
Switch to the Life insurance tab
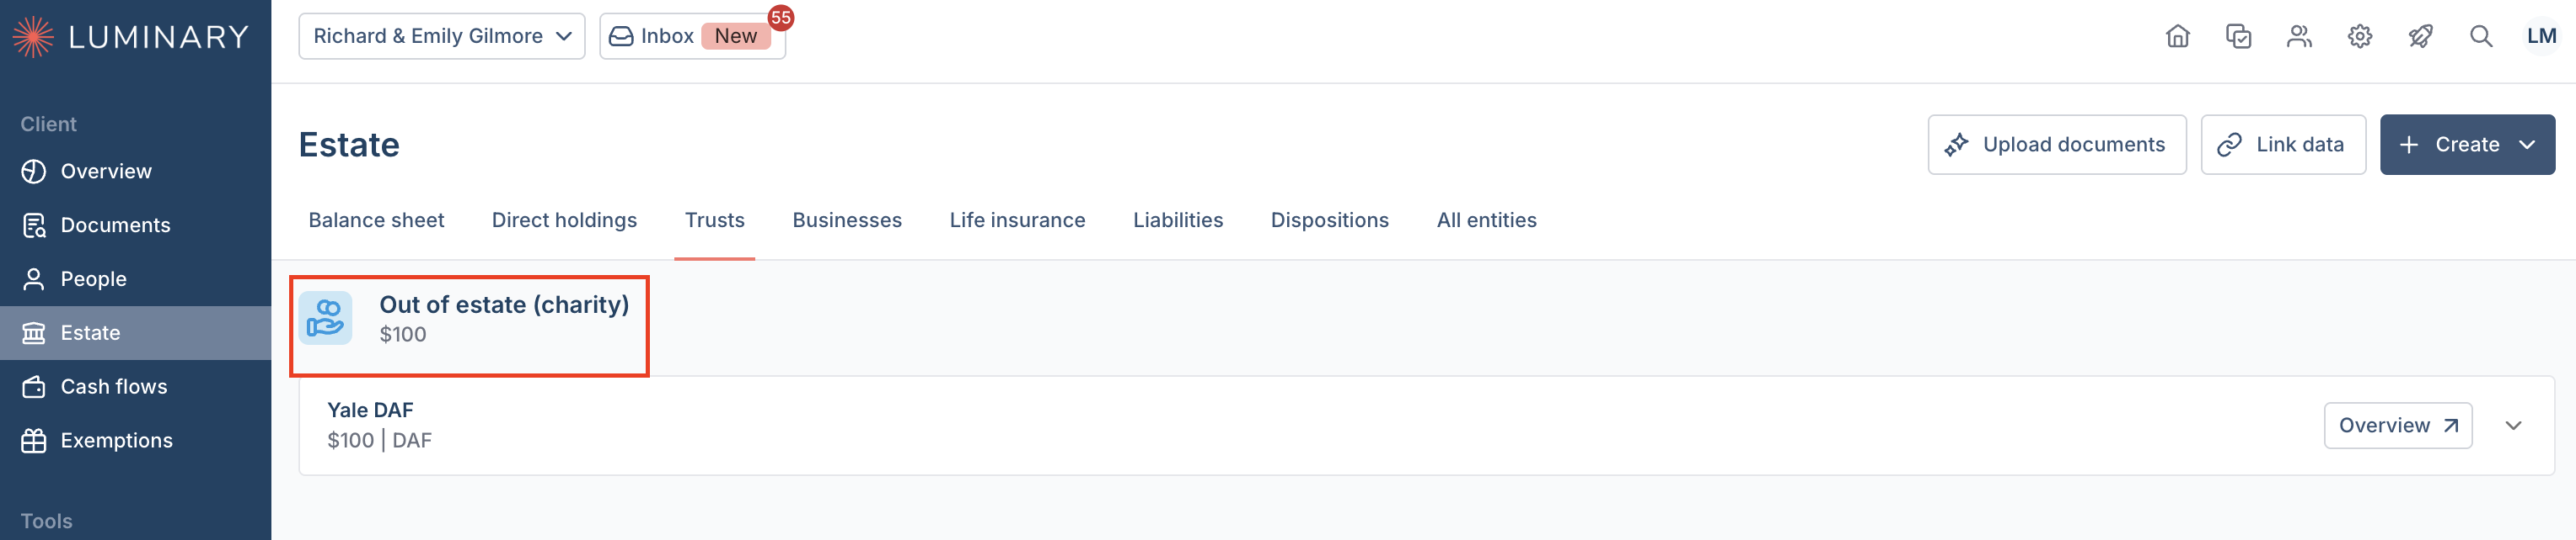pos(1017,220)
